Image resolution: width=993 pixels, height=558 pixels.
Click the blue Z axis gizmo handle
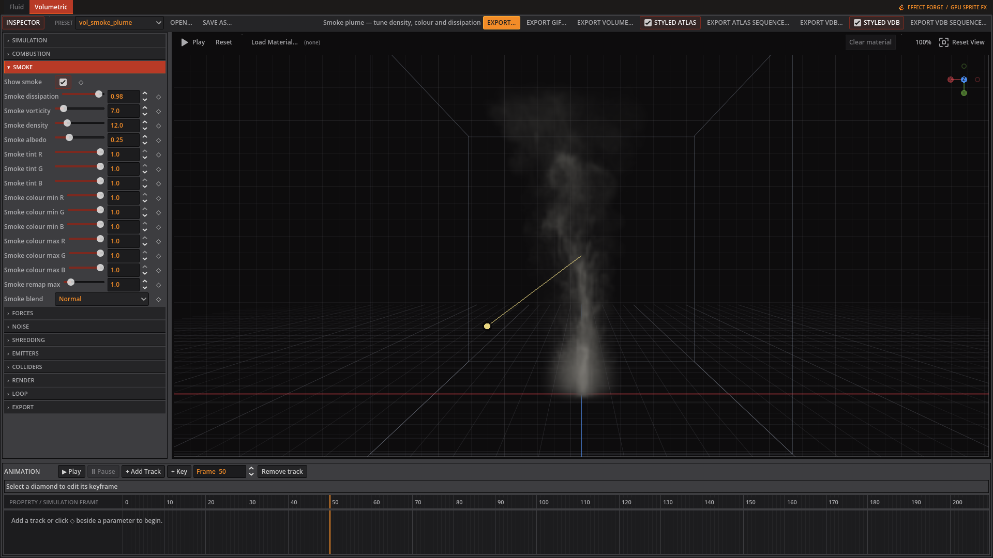click(964, 80)
